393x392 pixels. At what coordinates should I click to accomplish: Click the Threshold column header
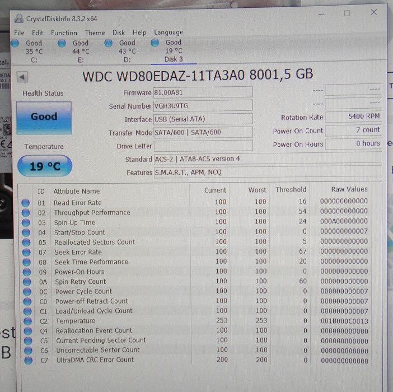[291, 190]
